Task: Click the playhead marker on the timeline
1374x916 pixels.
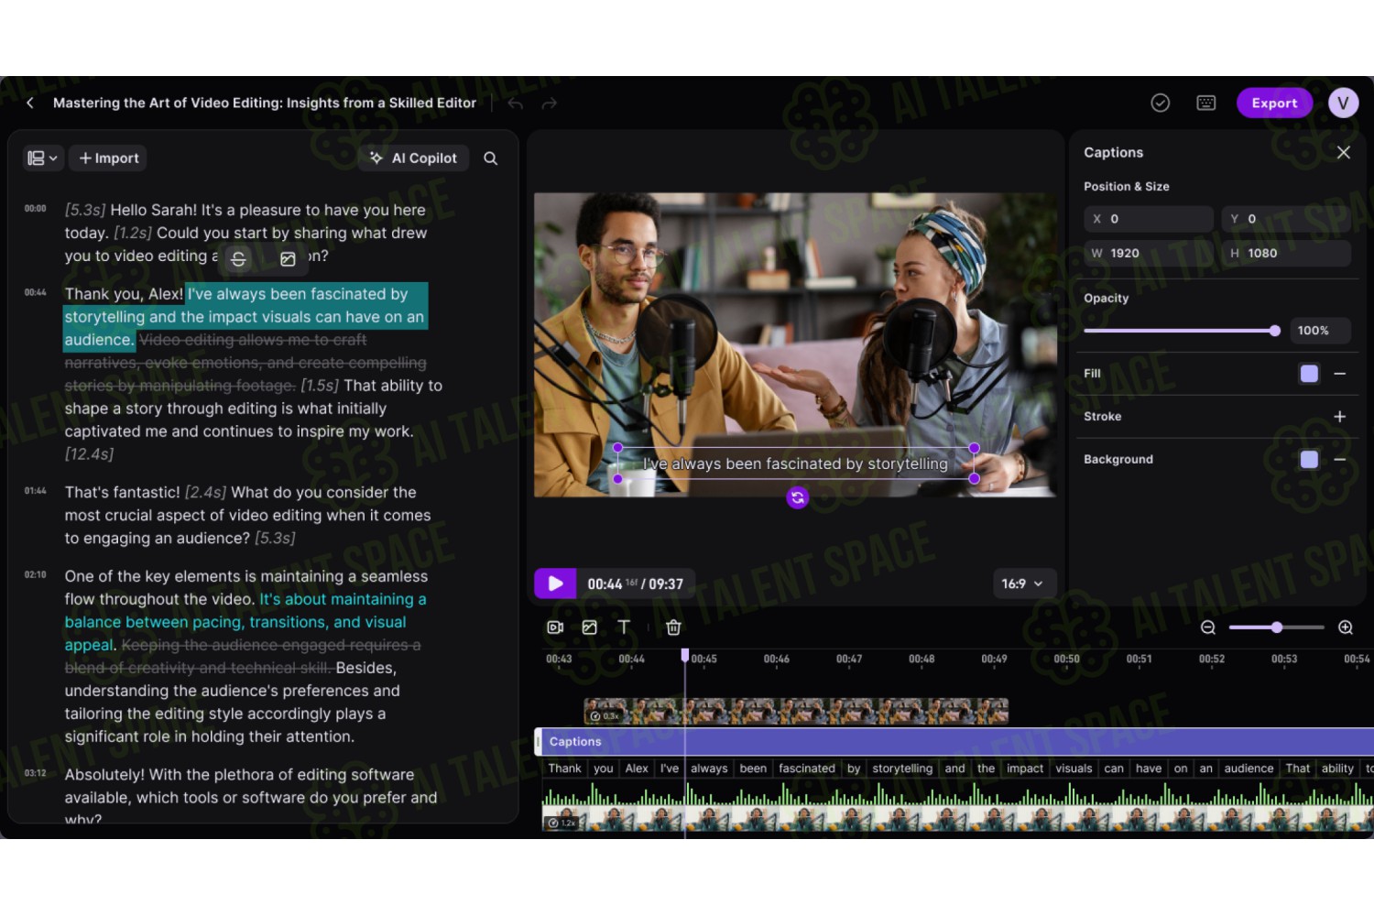Action: [684, 655]
